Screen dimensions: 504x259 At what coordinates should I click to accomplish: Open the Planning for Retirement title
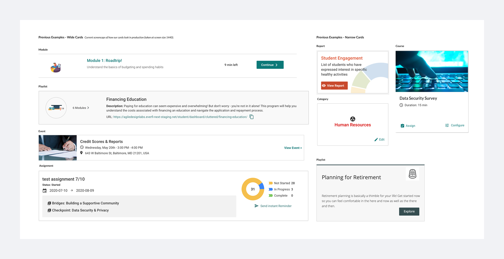click(351, 177)
